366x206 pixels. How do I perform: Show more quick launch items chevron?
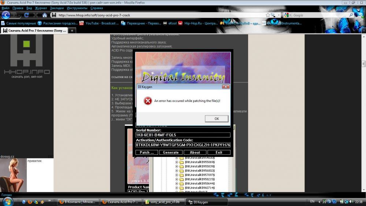pyautogui.click(x=49, y=201)
